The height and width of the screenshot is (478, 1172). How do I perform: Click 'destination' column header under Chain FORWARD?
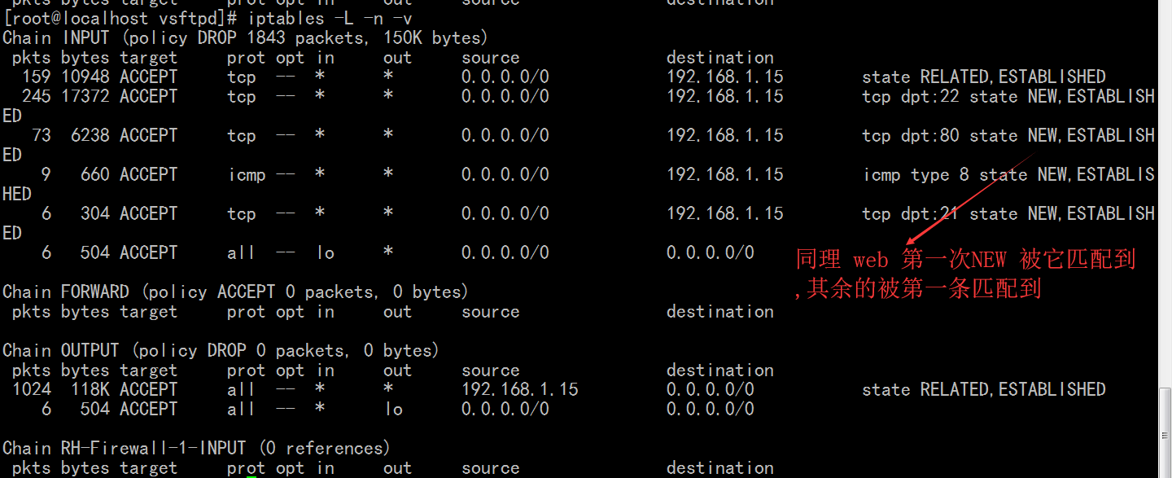click(x=720, y=311)
